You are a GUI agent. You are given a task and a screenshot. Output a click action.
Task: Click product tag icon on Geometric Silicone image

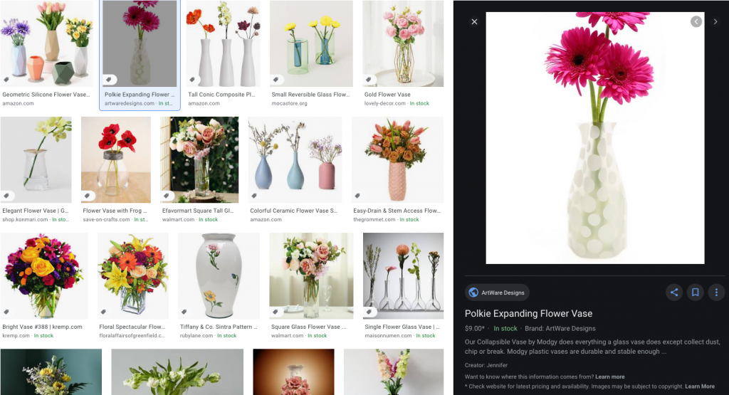point(6,80)
